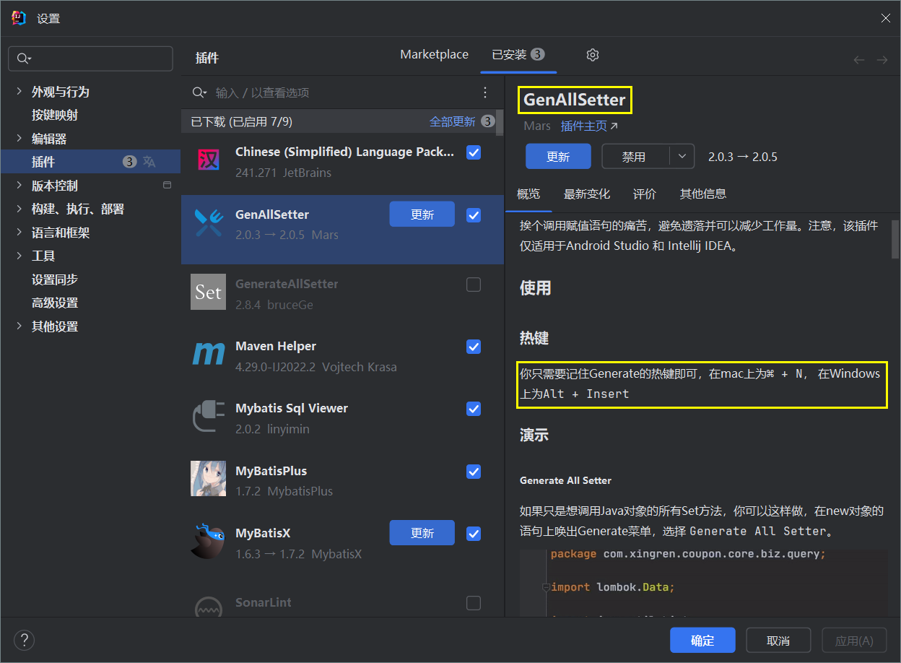
Task: Select the Mybatis Sql Viewer plugin row
Action: tap(342, 418)
